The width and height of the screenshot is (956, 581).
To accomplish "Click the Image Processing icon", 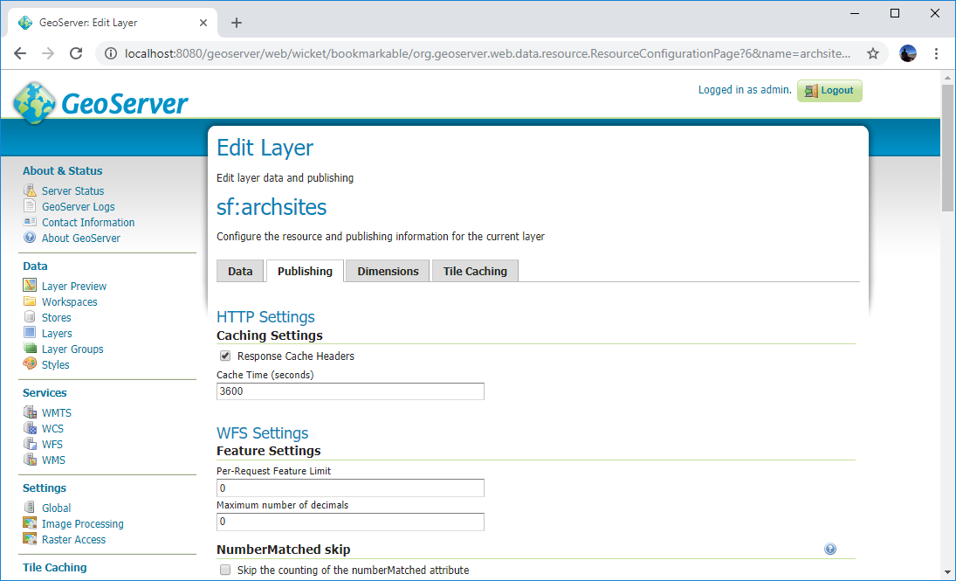I will tap(30, 523).
